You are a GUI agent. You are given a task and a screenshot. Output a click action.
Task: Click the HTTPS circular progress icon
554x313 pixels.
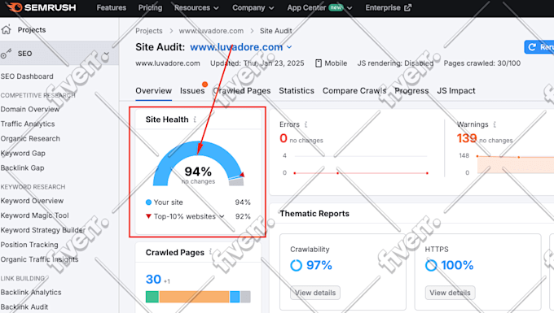click(x=431, y=265)
